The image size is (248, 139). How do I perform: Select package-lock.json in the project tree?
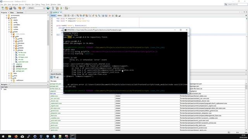(x=21, y=69)
